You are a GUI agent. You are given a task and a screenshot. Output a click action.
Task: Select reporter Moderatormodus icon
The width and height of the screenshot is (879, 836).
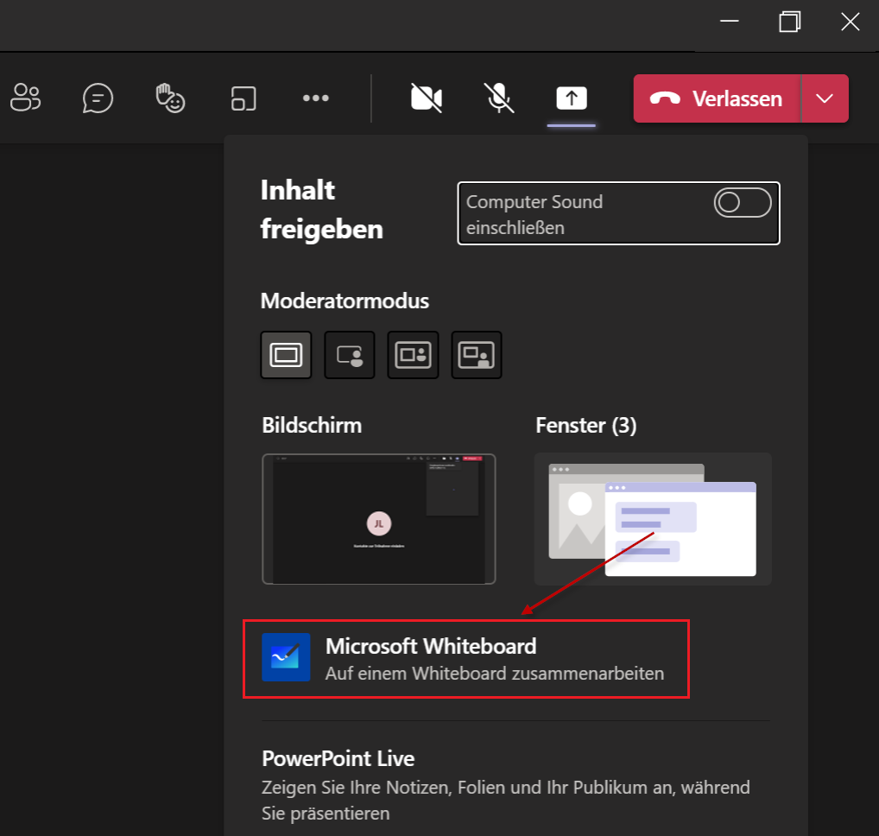pos(477,355)
